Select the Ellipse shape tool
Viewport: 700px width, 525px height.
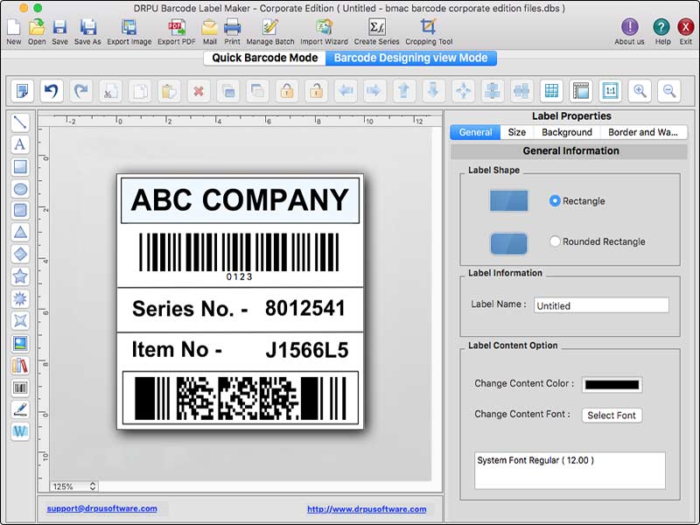[20, 188]
